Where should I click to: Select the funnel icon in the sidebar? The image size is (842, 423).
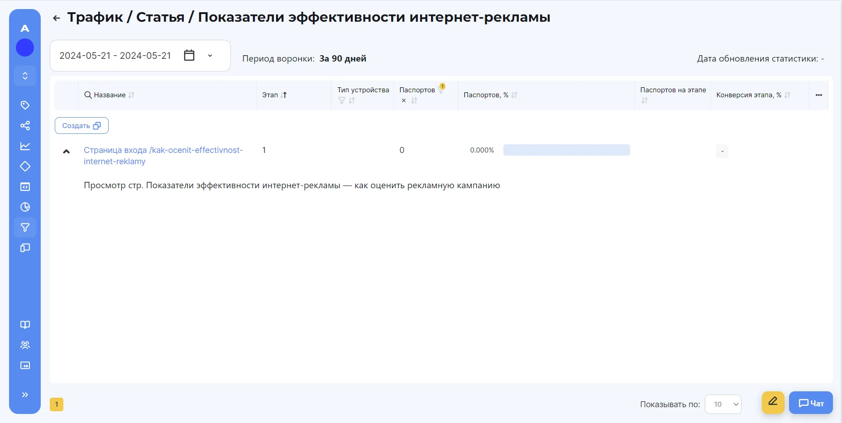(25, 227)
